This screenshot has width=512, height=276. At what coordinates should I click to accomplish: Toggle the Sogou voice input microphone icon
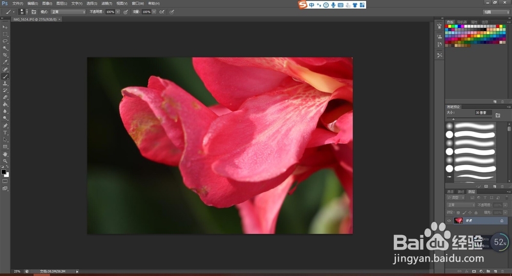pyautogui.click(x=333, y=5)
